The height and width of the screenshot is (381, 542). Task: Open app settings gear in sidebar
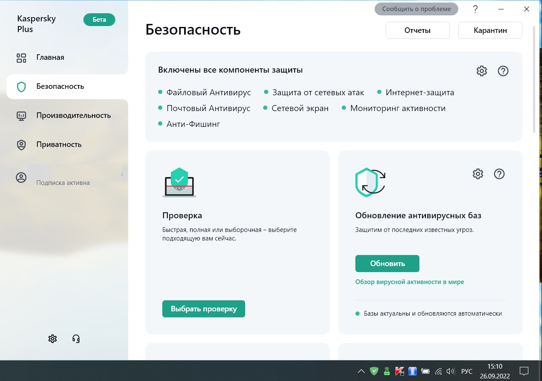pos(53,339)
